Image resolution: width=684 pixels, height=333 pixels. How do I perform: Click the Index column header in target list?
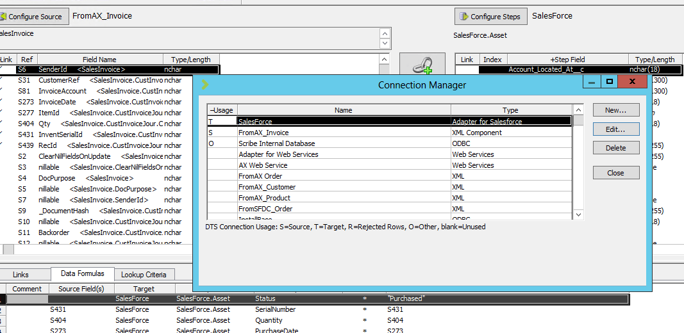[493, 60]
